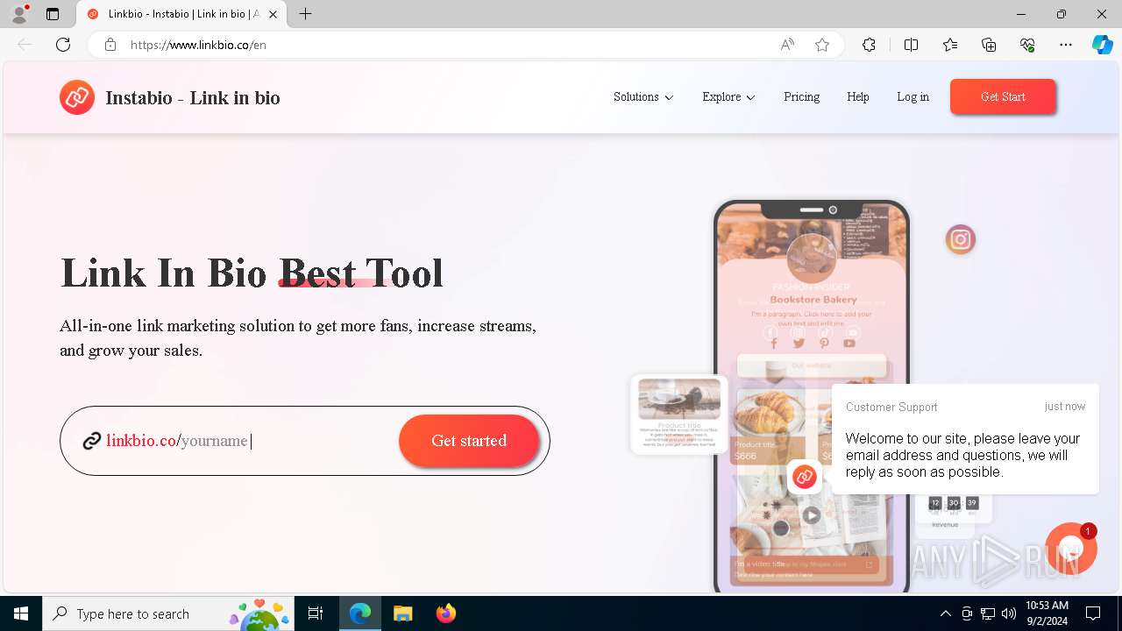Click the Log in link
Screen dimensions: 1122x631
tap(913, 97)
